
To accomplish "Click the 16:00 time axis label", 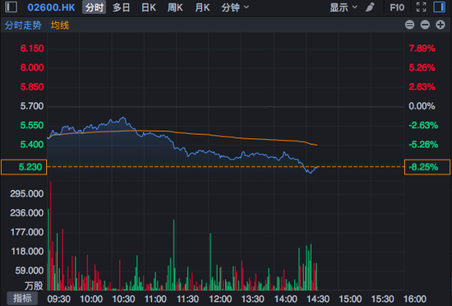I will [415, 299].
